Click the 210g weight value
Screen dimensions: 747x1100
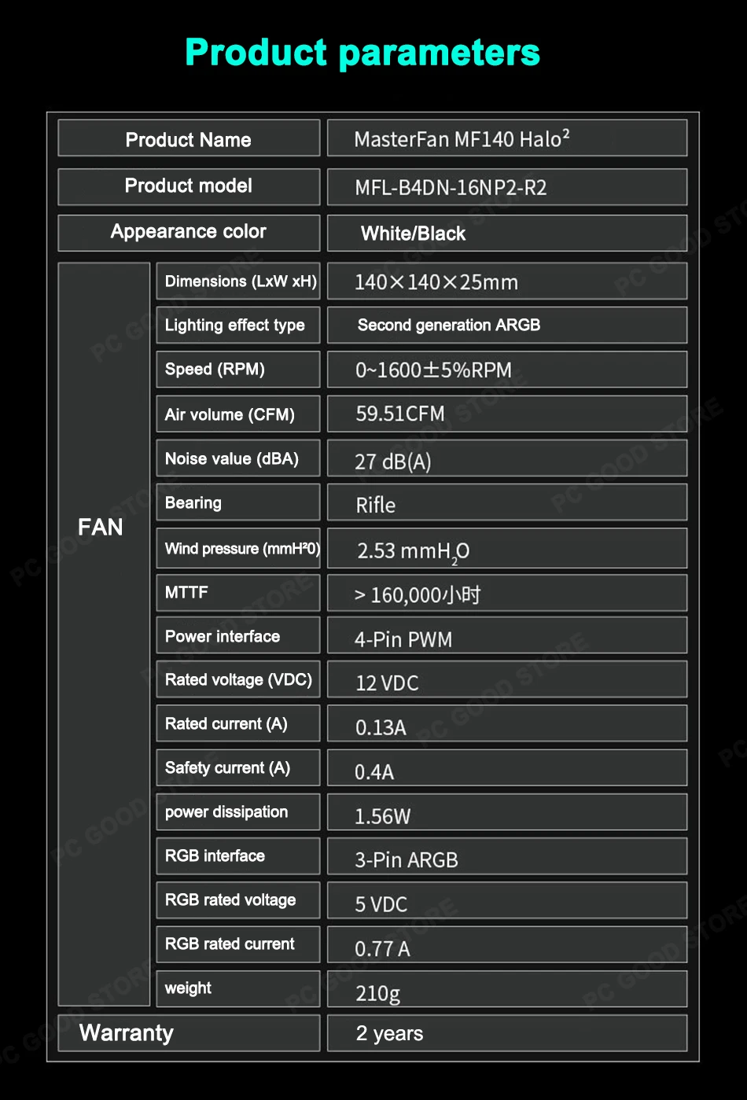tap(377, 993)
